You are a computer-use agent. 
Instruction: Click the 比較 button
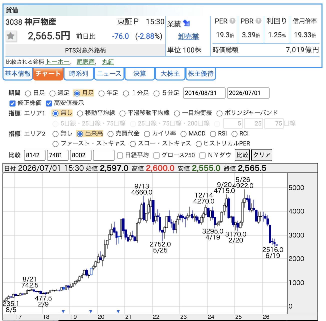tap(242, 155)
